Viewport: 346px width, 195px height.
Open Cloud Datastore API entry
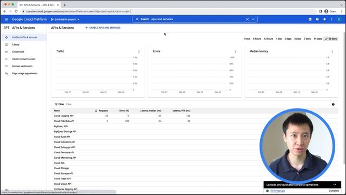click(x=64, y=142)
